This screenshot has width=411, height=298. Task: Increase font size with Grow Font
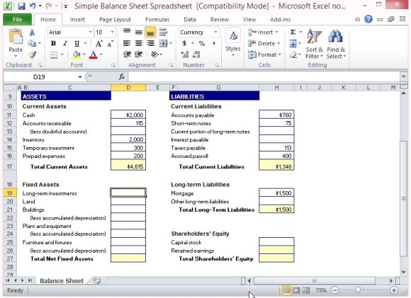[x=98, y=43]
